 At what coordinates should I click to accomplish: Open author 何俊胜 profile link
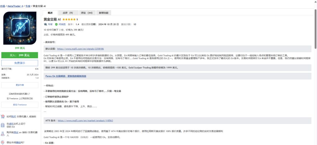(x=62, y=24)
